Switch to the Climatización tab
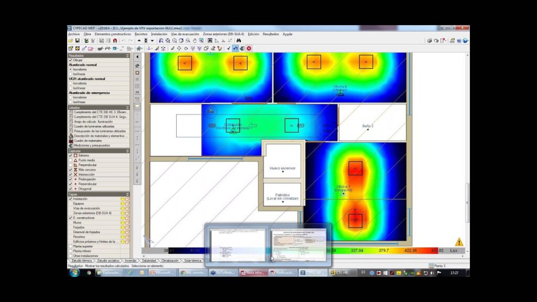Viewport: 537px width, 302px height. (x=169, y=261)
